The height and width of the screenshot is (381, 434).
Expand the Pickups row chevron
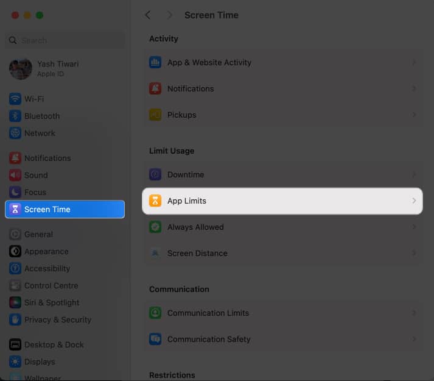(x=414, y=115)
